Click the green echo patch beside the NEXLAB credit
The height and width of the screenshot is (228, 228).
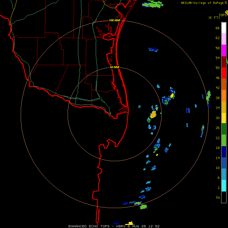[x=153, y=4]
